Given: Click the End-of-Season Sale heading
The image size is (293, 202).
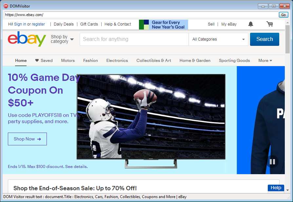Looking at the screenshot, I should point(75,188).
